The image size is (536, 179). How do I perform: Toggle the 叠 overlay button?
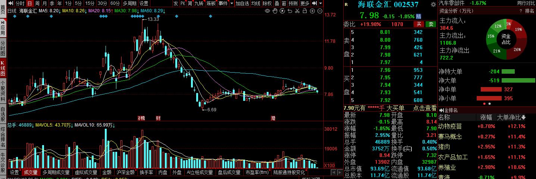click(x=277, y=3)
